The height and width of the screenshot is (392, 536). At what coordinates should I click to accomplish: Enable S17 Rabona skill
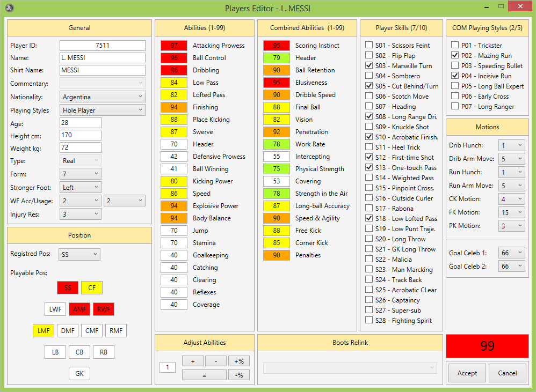369,208
